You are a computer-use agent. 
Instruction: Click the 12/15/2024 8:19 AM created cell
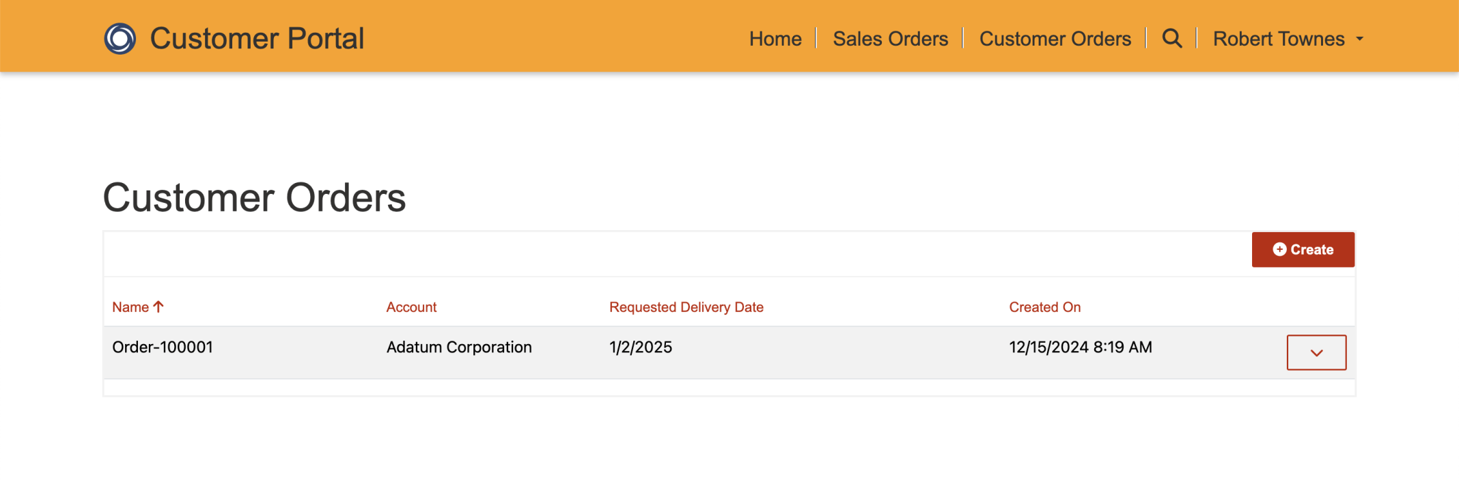(x=1080, y=348)
